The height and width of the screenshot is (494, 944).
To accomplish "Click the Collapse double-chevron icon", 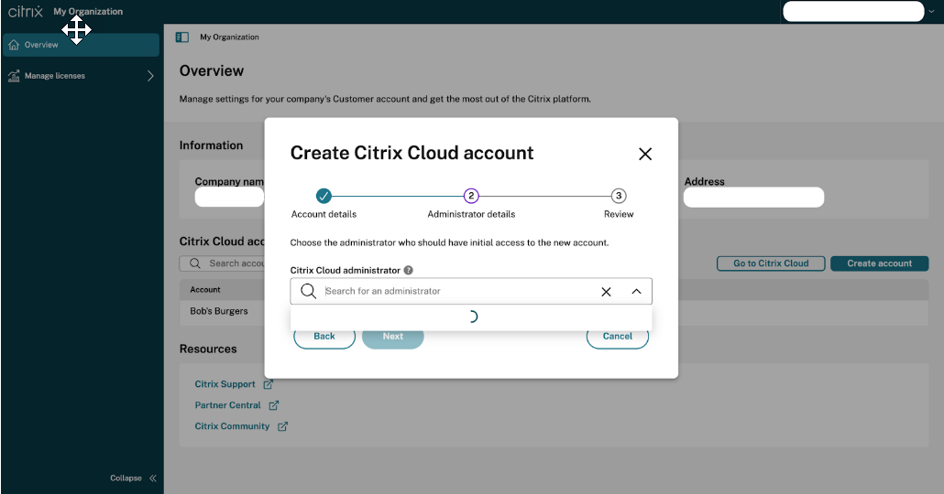I will pyautogui.click(x=153, y=478).
